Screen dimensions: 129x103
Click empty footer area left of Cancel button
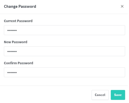click(x=45, y=95)
